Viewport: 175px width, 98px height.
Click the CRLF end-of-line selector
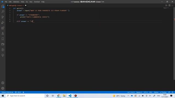151,92
